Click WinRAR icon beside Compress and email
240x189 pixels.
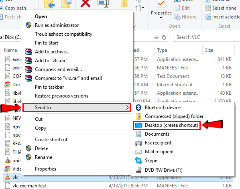pyautogui.click(x=28, y=69)
